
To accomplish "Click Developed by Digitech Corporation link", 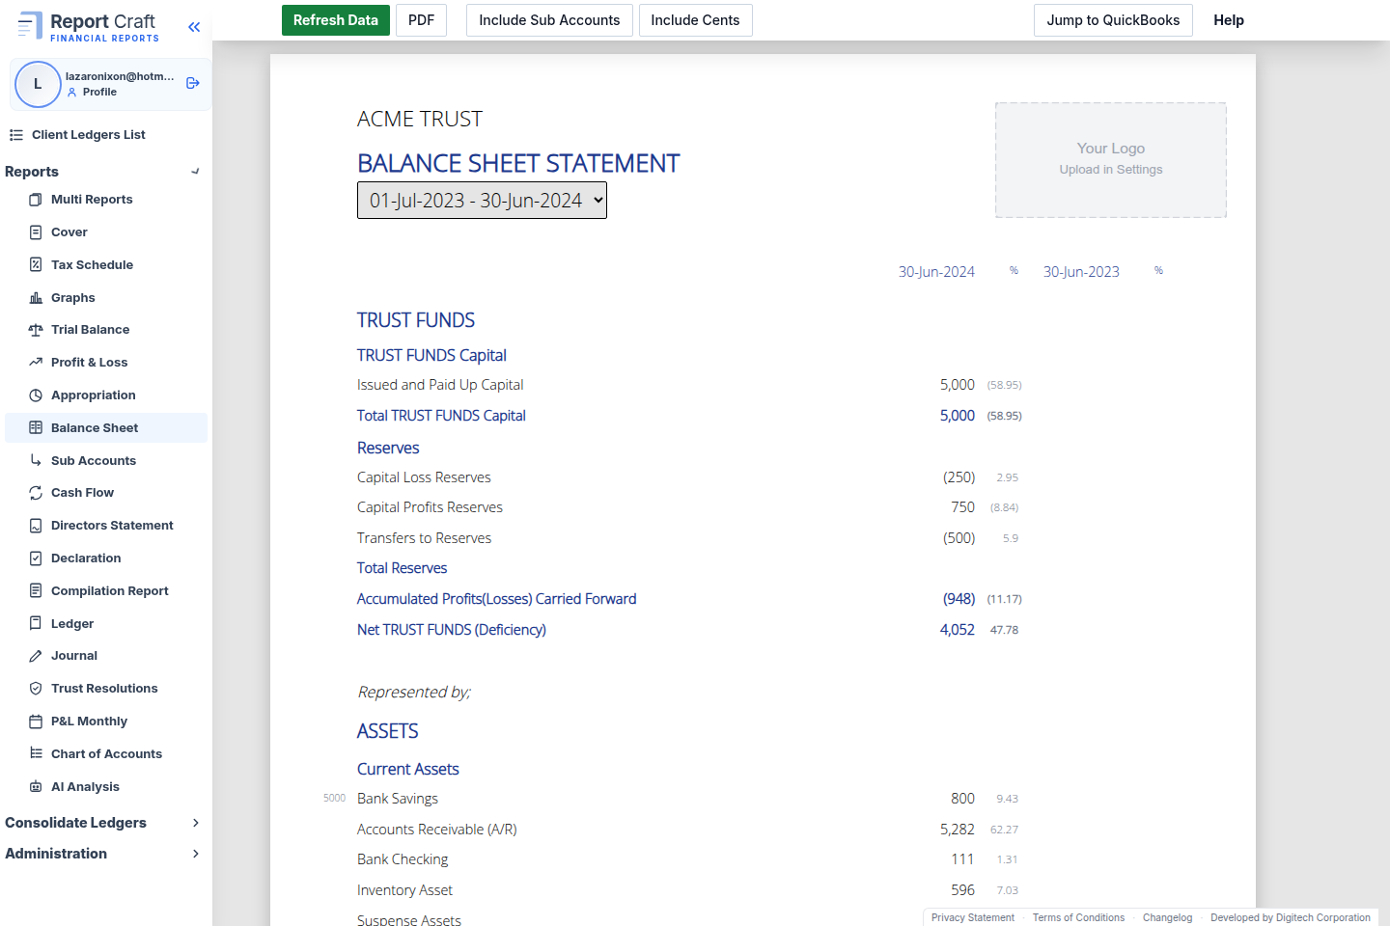I will point(1291,917).
